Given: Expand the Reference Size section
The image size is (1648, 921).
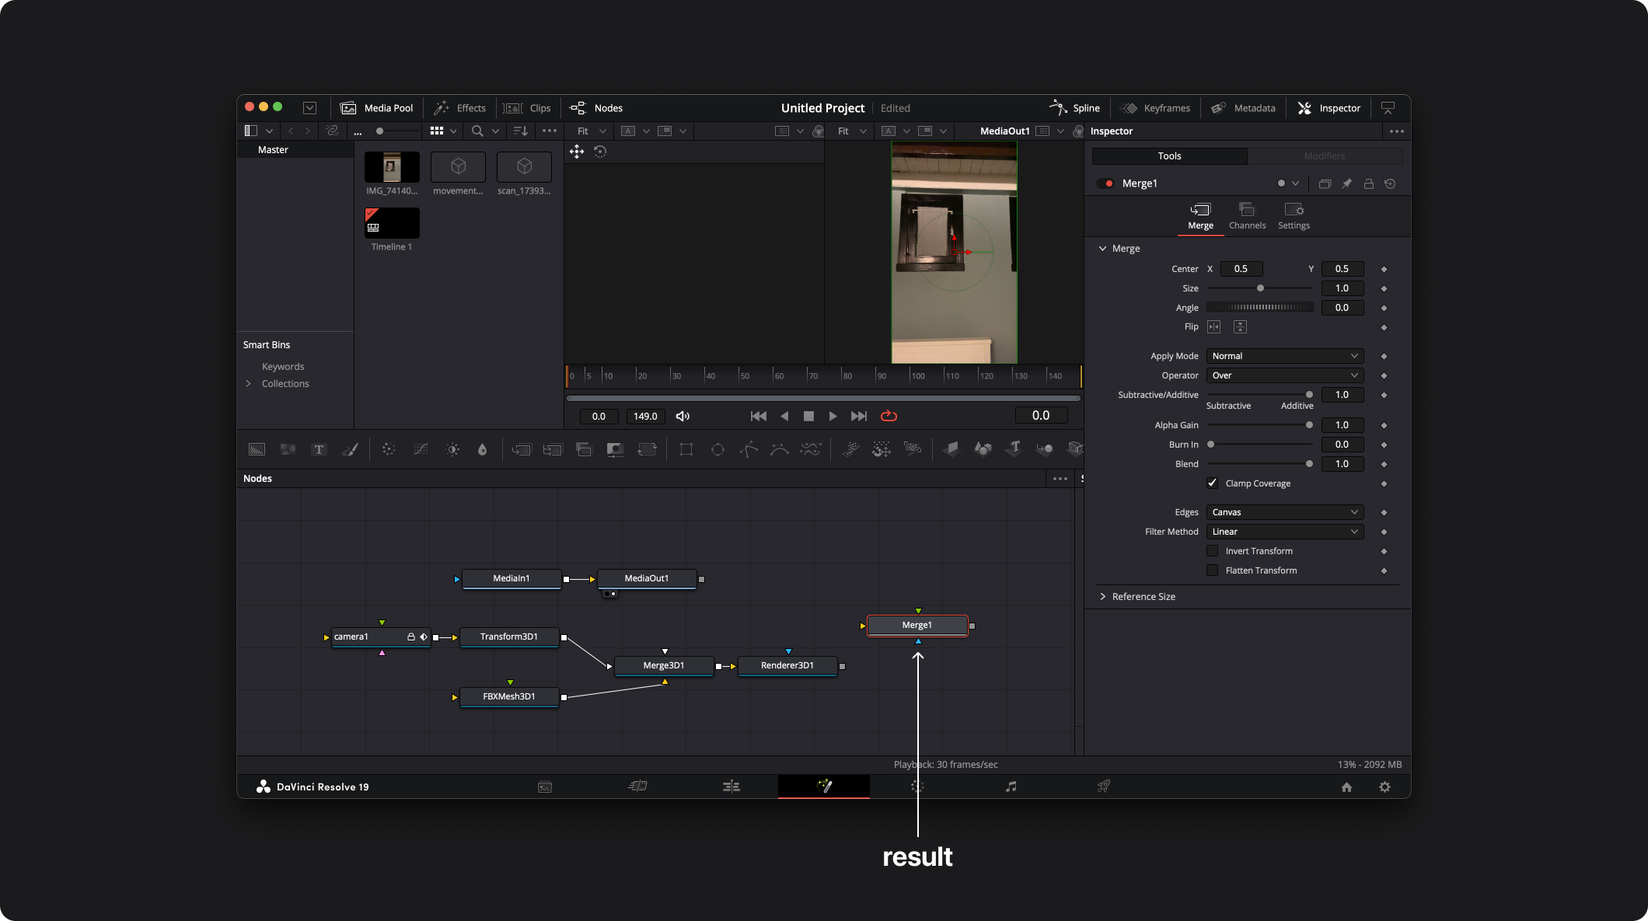Looking at the screenshot, I should 1143,596.
